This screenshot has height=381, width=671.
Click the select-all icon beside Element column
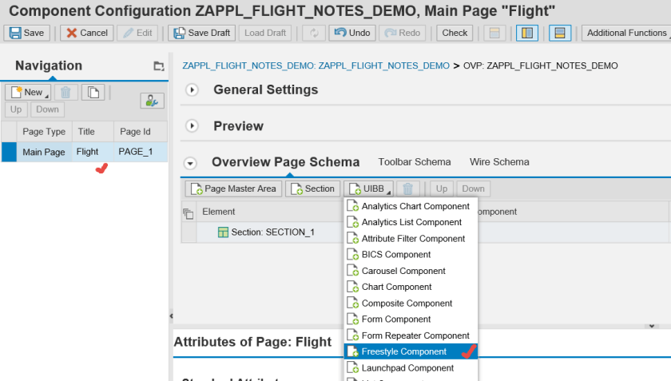click(x=189, y=212)
